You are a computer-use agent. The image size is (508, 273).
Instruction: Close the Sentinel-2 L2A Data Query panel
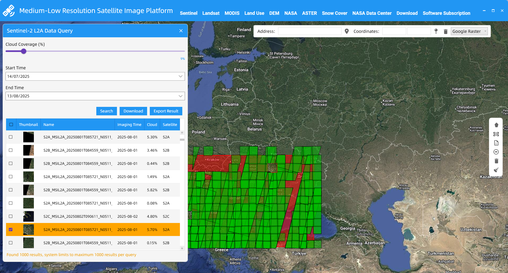pyautogui.click(x=181, y=31)
